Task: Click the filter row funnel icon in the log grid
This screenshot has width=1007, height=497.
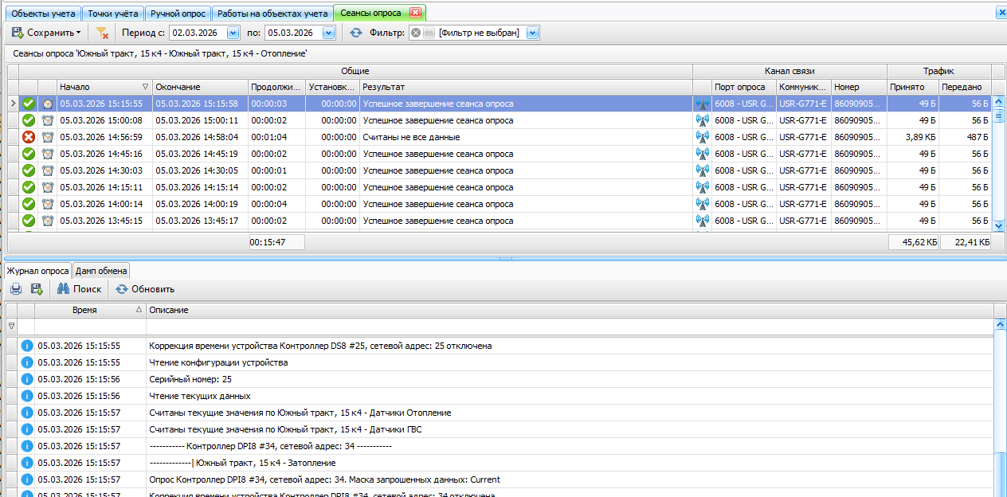Action: 11,326
